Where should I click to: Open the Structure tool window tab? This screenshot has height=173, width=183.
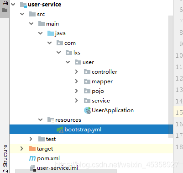[x=5, y=158]
